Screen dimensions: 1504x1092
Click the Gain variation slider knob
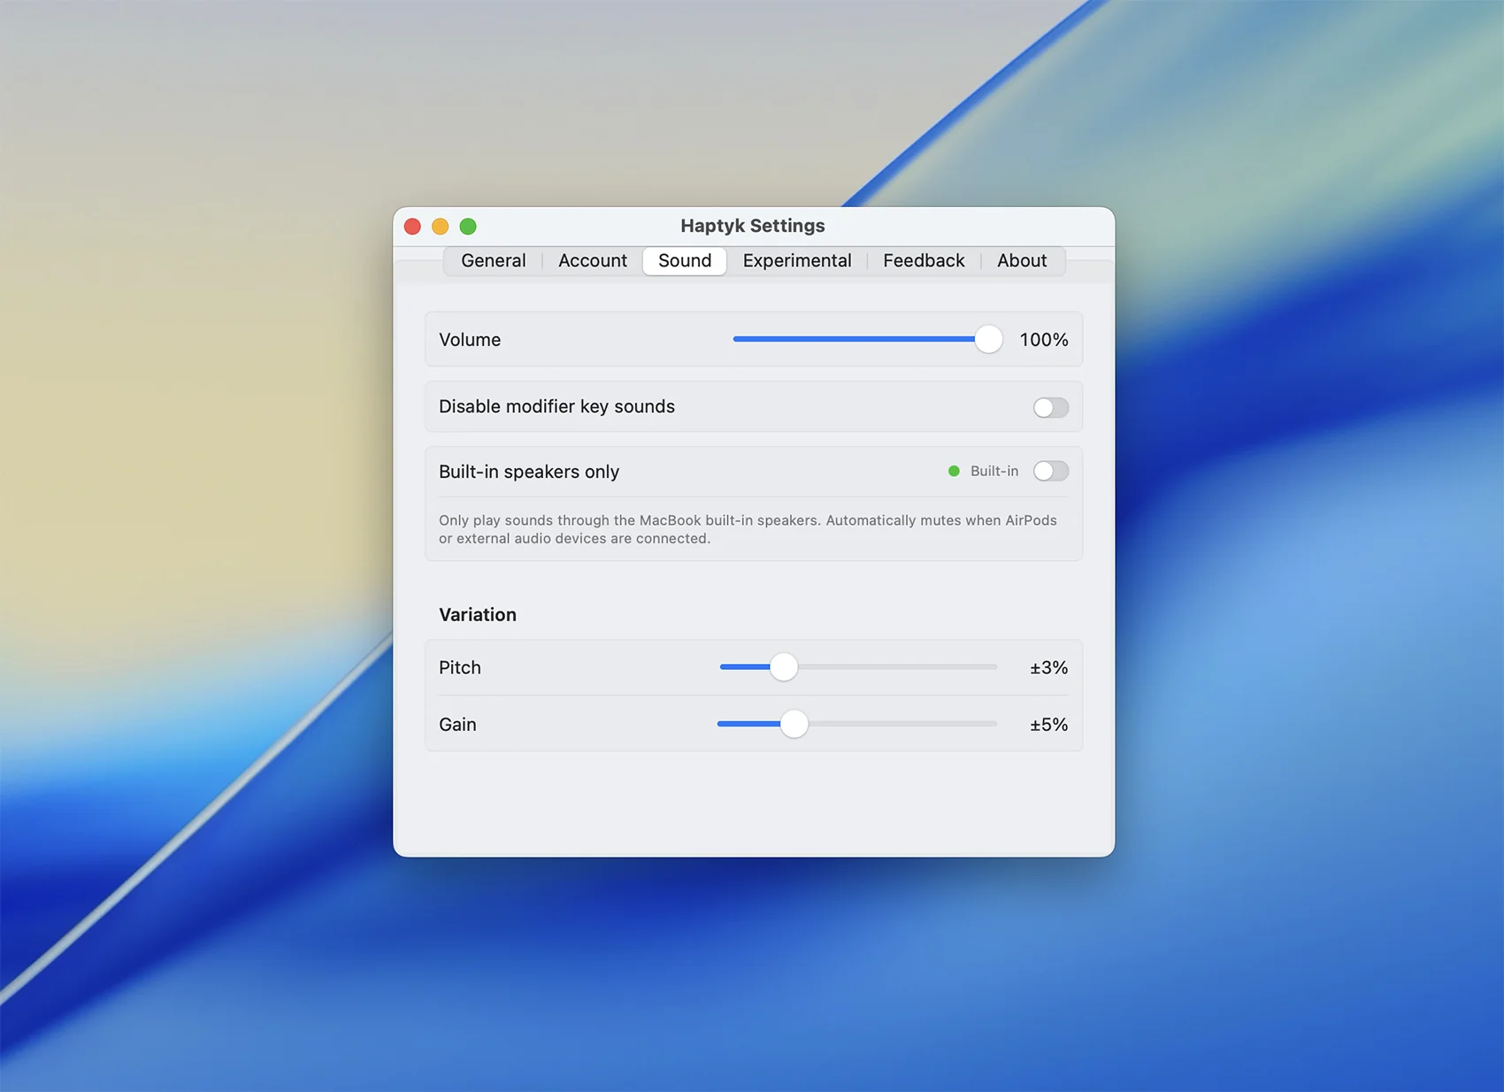point(794,724)
